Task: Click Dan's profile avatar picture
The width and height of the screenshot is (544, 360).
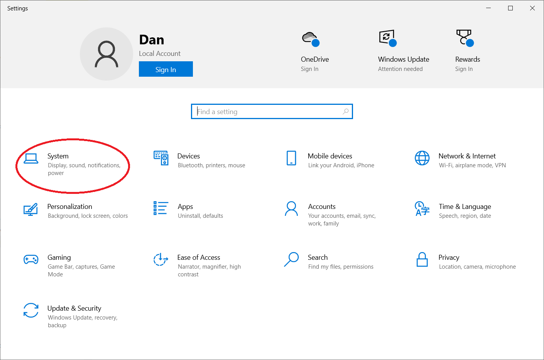Action: [x=106, y=54]
